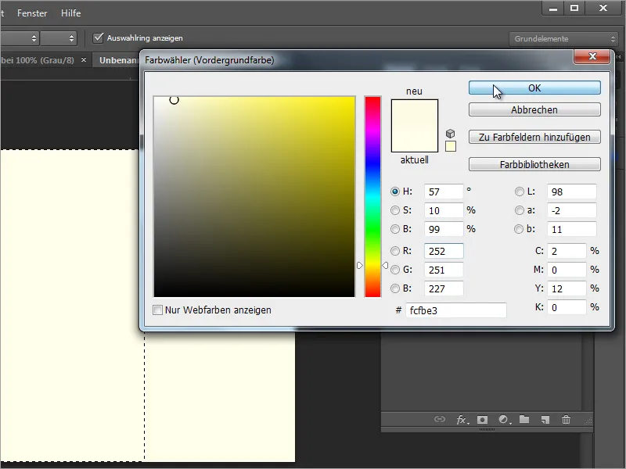Select the S saturation radio button
Screen dimensions: 626x469
point(395,210)
